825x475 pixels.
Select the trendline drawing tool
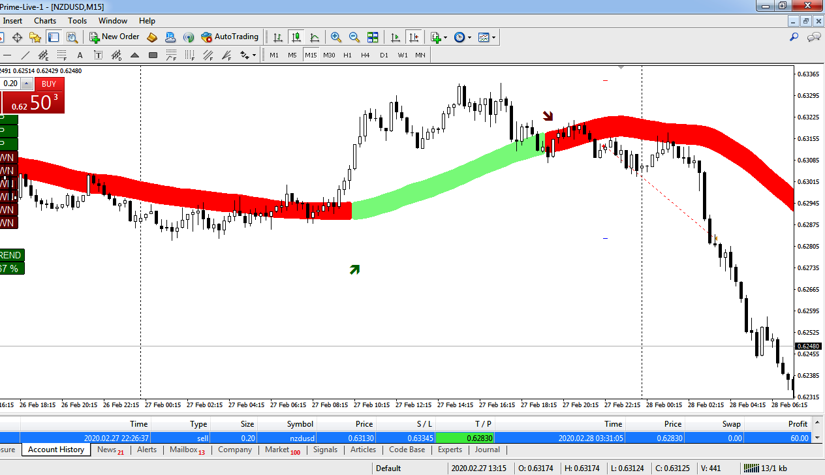(x=25, y=55)
